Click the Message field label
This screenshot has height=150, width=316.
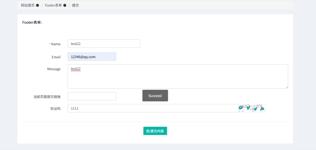54,69
